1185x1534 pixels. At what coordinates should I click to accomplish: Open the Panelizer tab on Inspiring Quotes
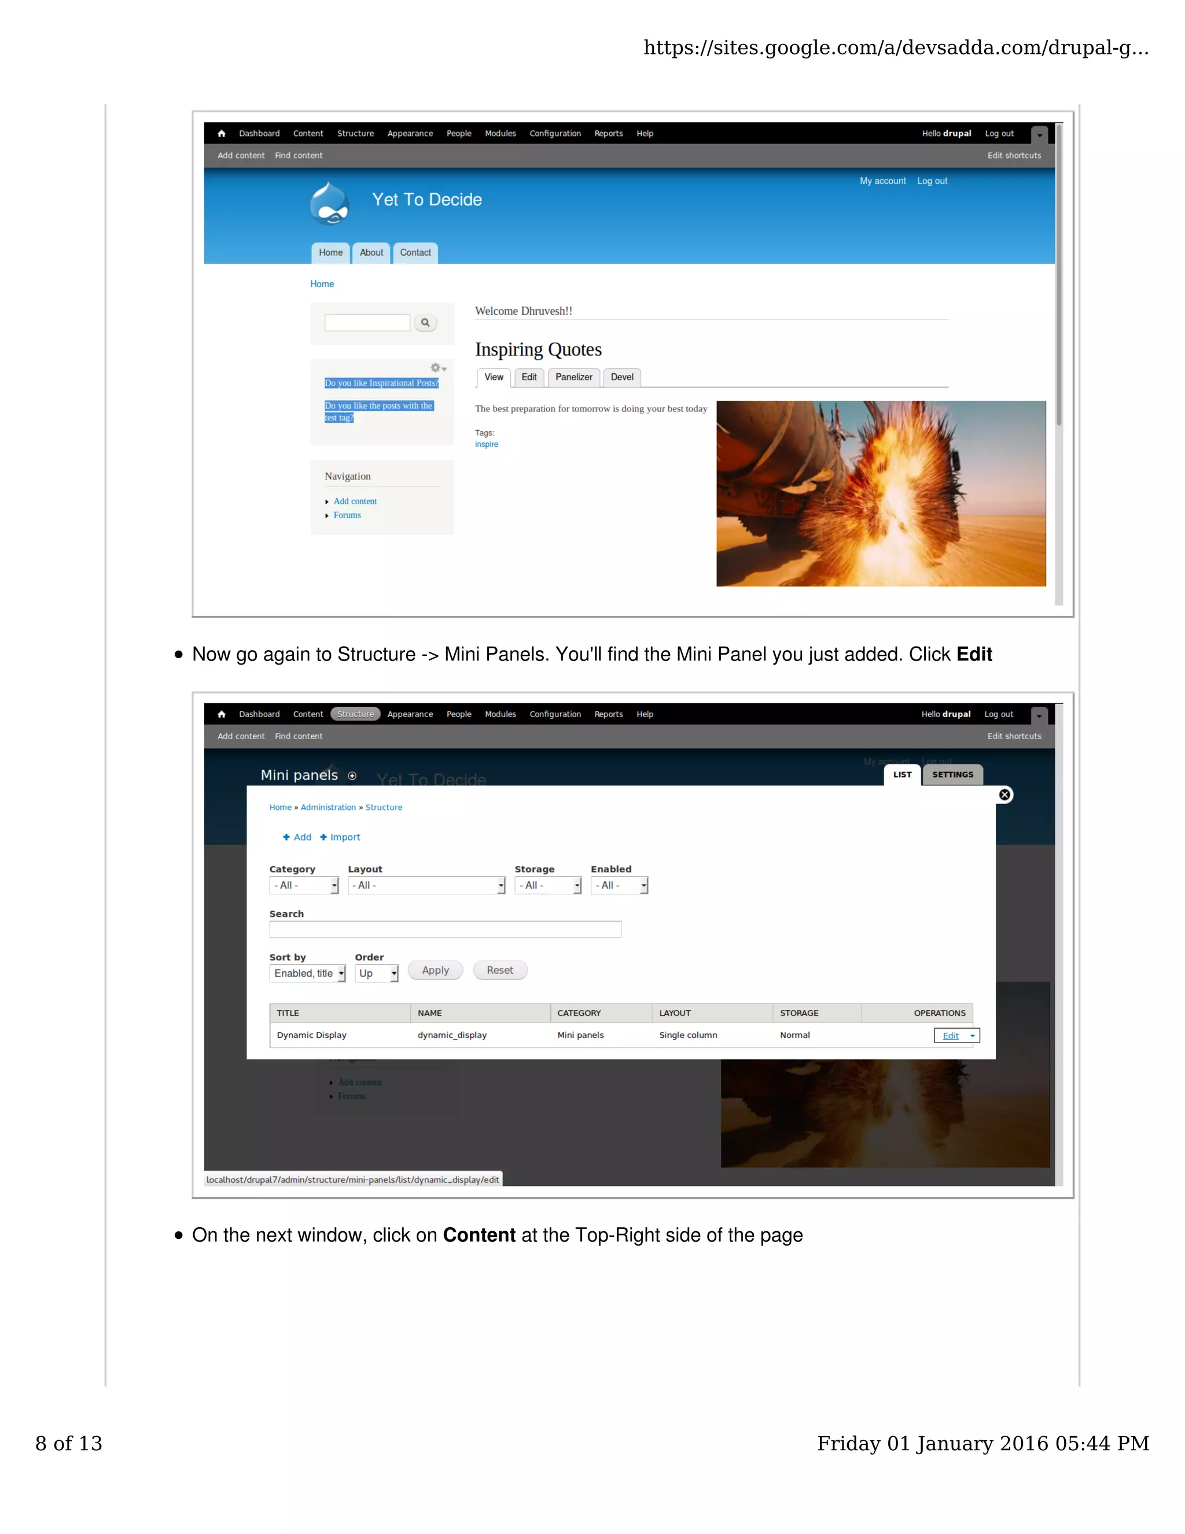(573, 377)
